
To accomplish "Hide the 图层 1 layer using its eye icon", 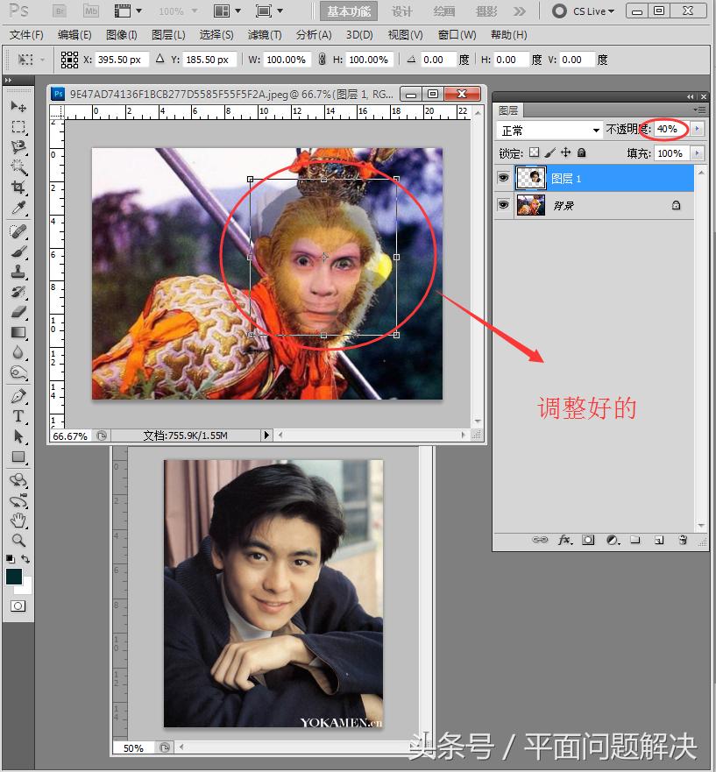I will (503, 178).
